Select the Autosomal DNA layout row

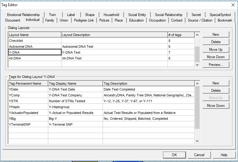34,47
